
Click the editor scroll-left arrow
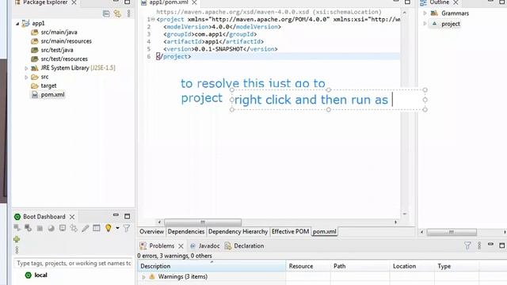tap(159, 222)
